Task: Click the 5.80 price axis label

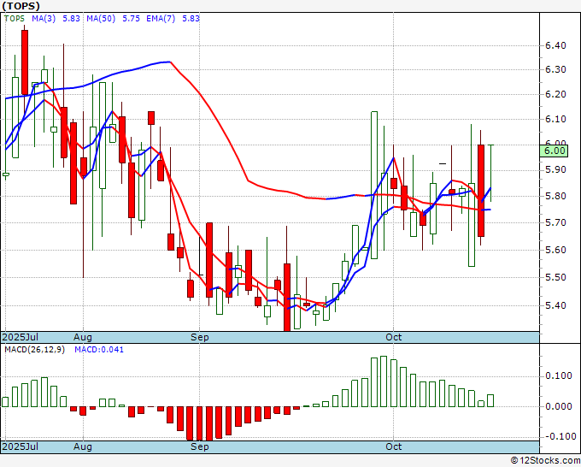Action: point(556,196)
